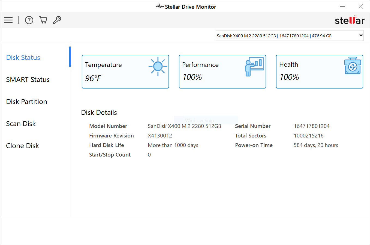
Task: Open the Clone Disk section
Action: pyautogui.click(x=22, y=146)
